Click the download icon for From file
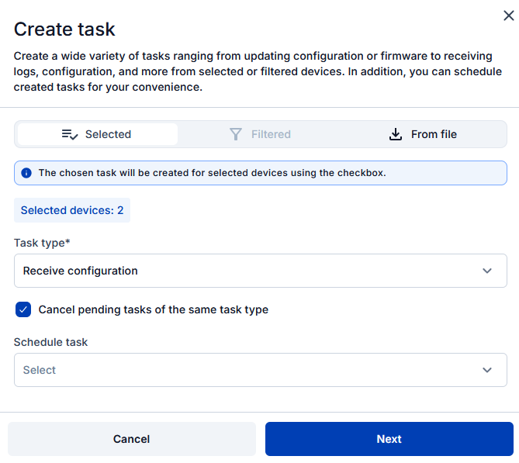This screenshot has width=519, height=463. pos(396,134)
